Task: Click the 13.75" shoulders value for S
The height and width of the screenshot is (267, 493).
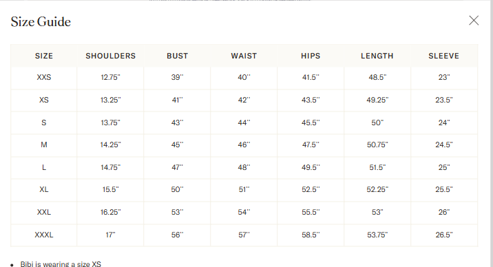Action: tap(111, 122)
